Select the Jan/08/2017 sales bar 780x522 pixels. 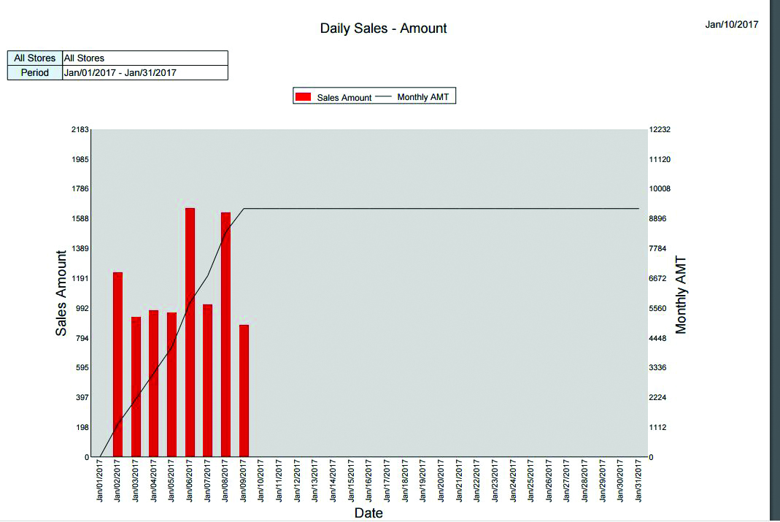point(226,334)
